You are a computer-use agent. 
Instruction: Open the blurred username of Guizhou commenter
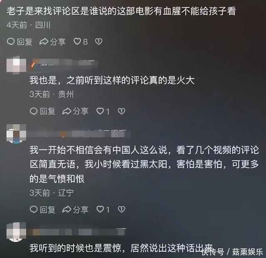tap(64, 64)
